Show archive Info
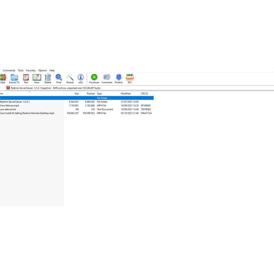274x274 pixels. [x=80, y=78]
